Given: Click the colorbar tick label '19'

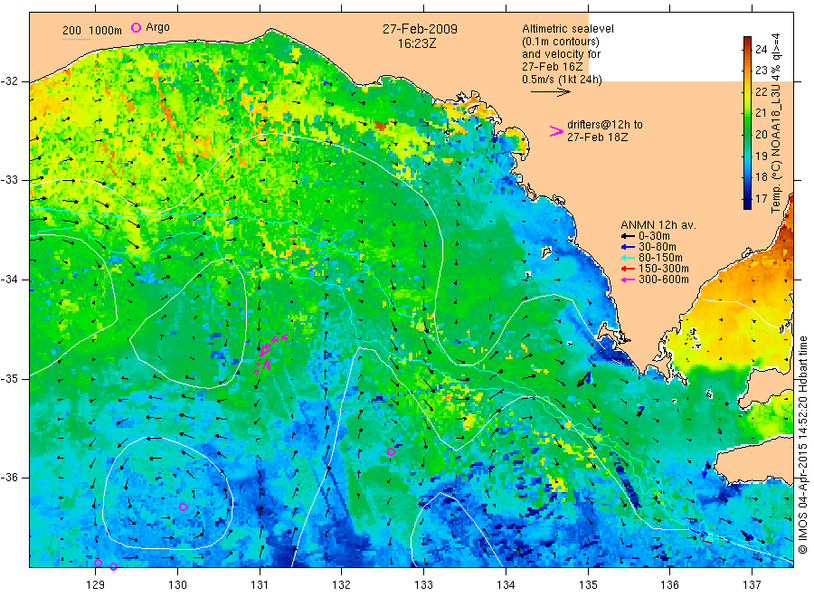Looking at the screenshot, I should tap(761, 156).
